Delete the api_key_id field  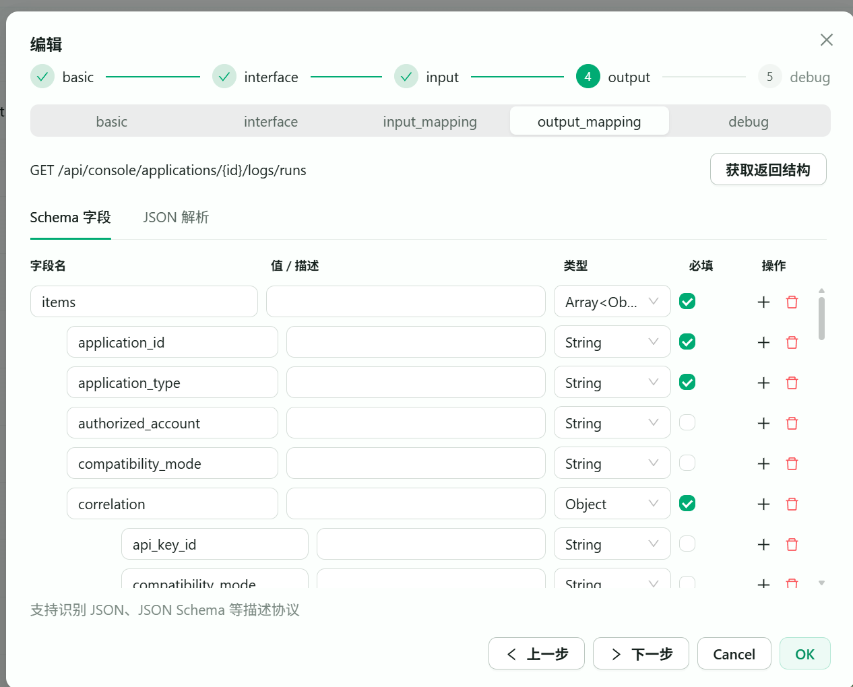coord(792,544)
